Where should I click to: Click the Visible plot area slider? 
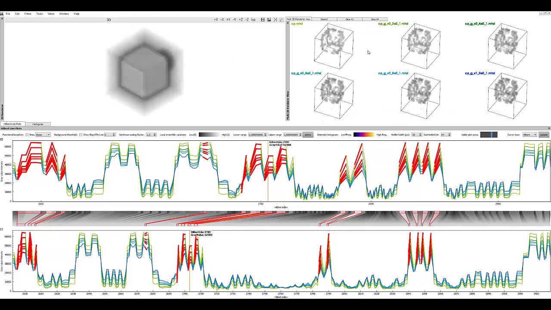click(489, 135)
